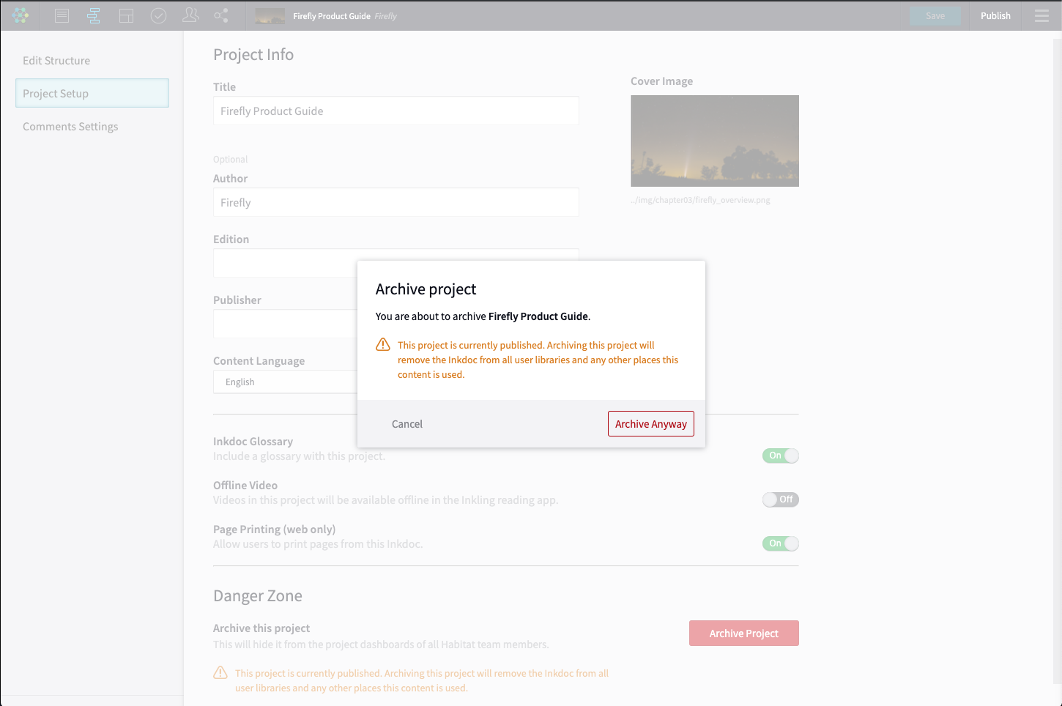Open the content editor page icon
This screenshot has width=1062, height=706.
coord(62,15)
